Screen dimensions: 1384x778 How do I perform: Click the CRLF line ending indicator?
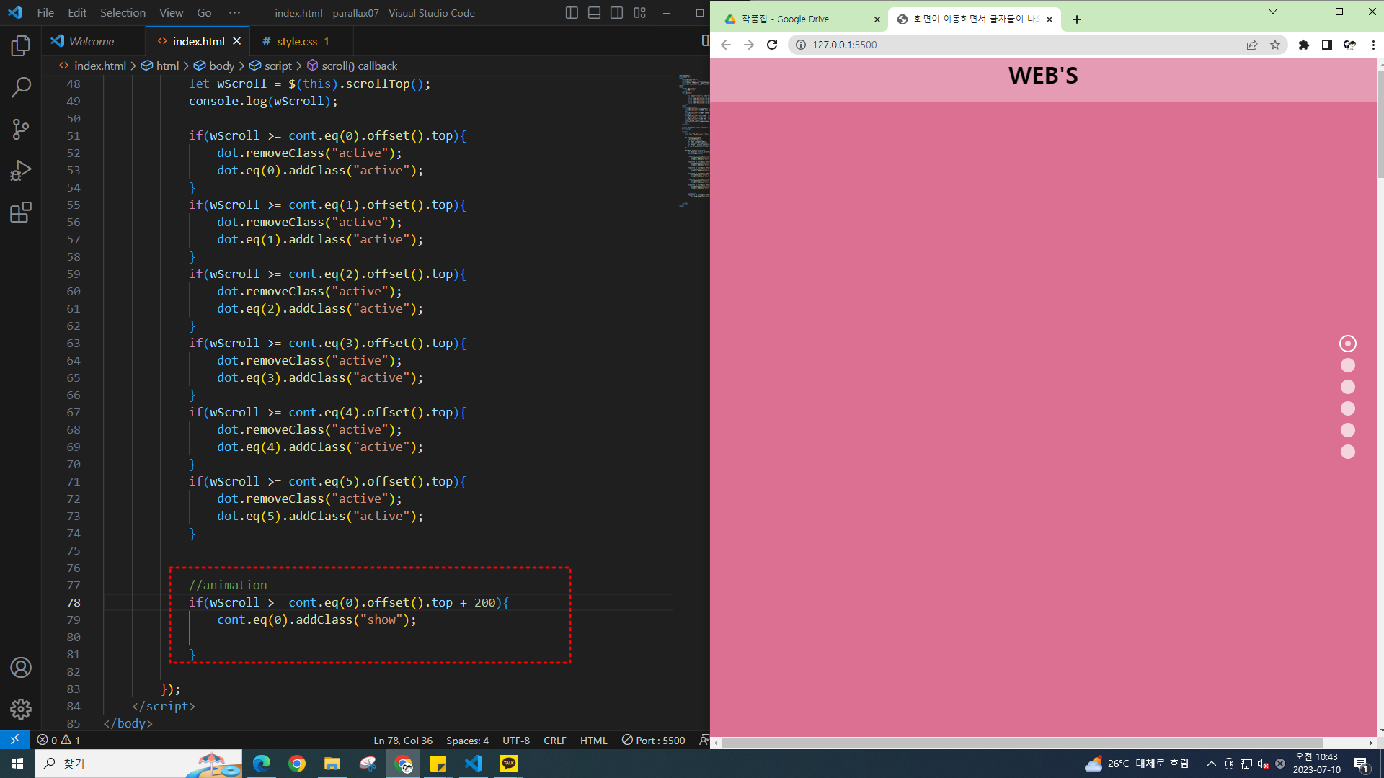pos(554,741)
